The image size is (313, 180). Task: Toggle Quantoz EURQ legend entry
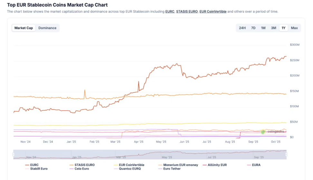pyautogui.click(x=130, y=169)
